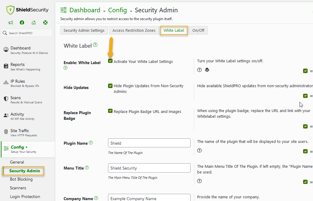Open help icon under Enable: White Label
The height and width of the screenshot is (201, 313).
pos(65,68)
